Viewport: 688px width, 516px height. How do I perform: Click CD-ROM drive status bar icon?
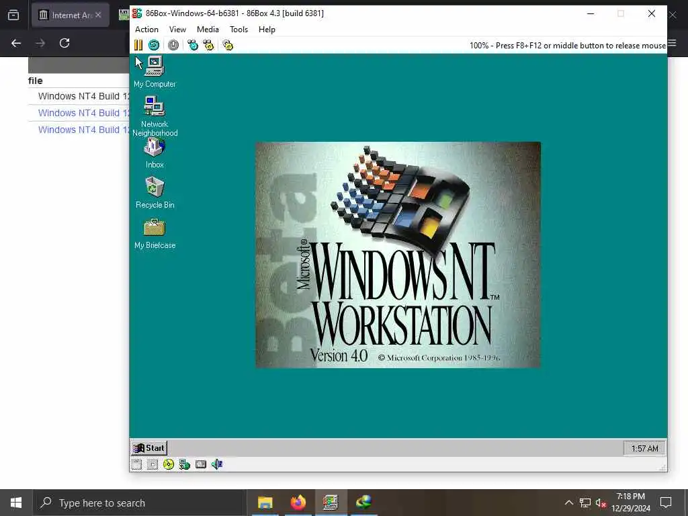point(169,464)
